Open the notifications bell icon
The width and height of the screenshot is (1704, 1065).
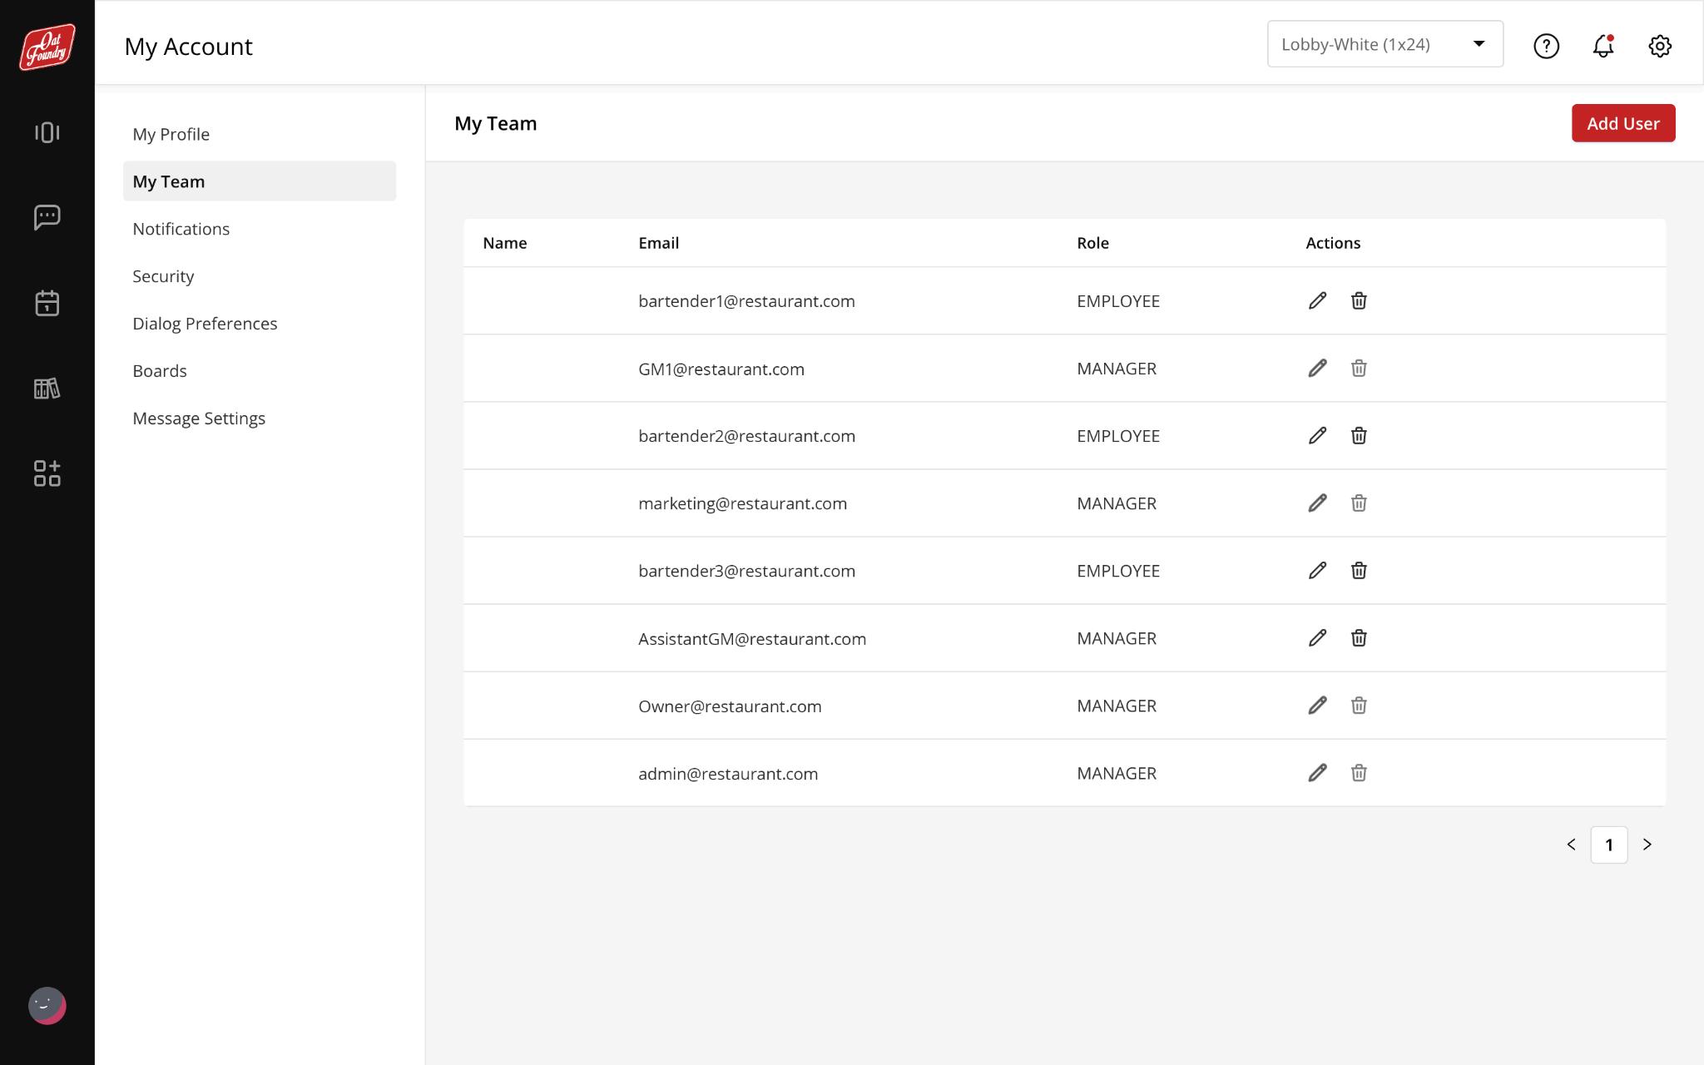(1602, 46)
